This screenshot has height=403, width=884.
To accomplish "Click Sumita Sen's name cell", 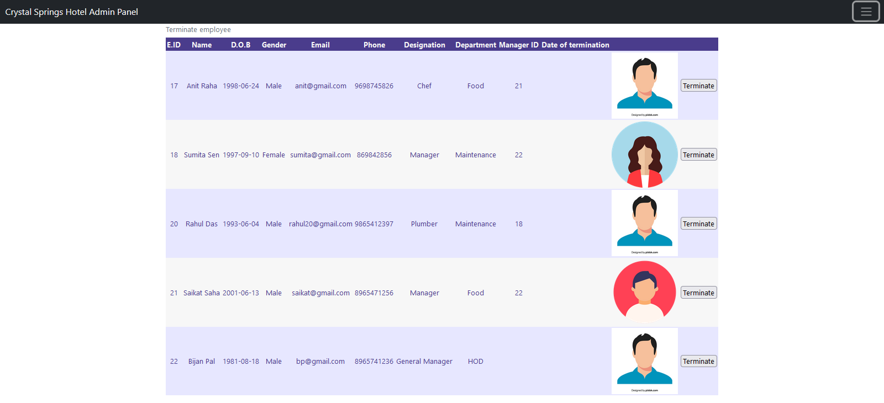I will [202, 155].
